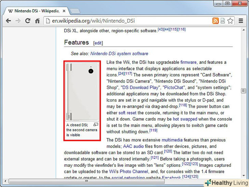The width and height of the screenshot is (249, 187).
Task: Open citation [115]
Action: click(x=173, y=29)
